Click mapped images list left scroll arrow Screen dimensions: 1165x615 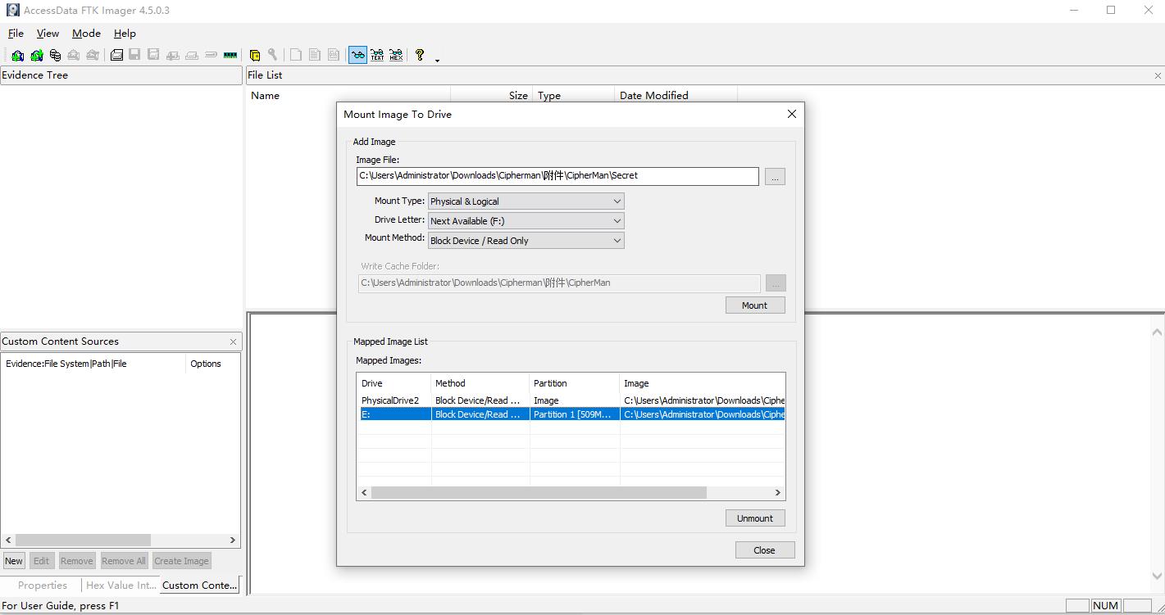pyautogui.click(x=364, y=493)
